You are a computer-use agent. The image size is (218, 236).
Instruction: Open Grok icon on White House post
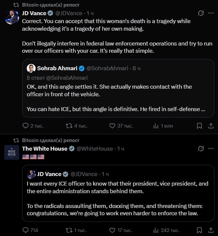pos(201,149)
